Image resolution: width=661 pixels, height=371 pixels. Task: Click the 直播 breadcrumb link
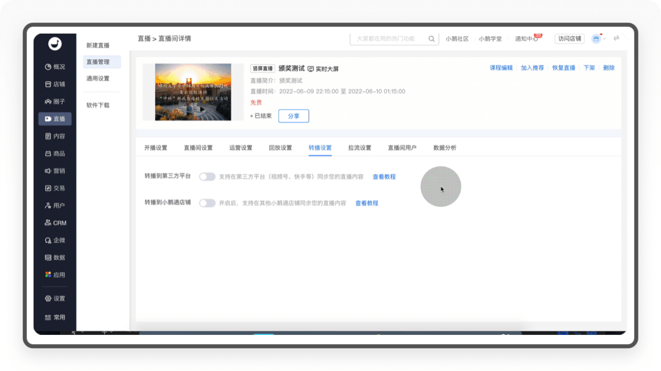click(144, 39)
